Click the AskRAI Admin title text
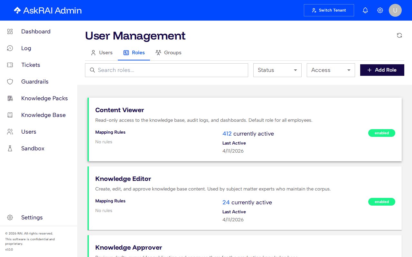Screen dimensions: 412x257 (52, 10)
